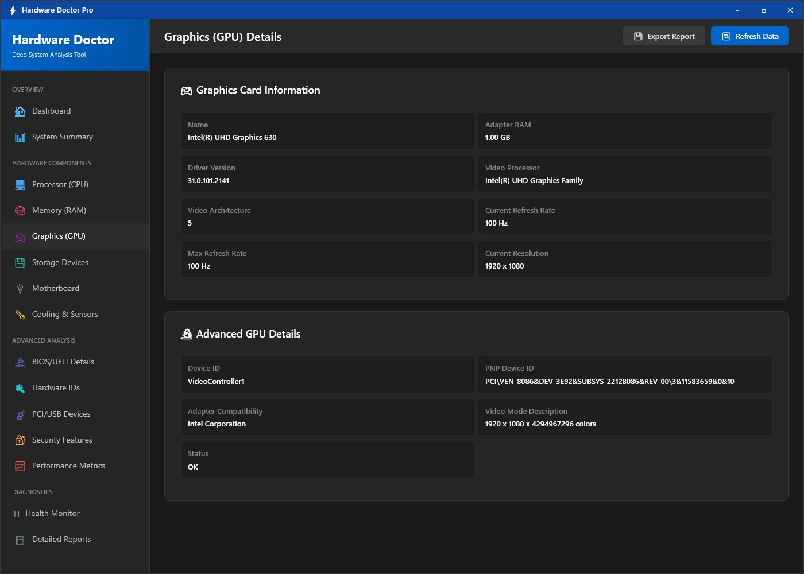Click the Current Resolution value 1920 x 1080
Image resolution: width=804 pixels, height=574 pixels.
[x=504, y=266]
